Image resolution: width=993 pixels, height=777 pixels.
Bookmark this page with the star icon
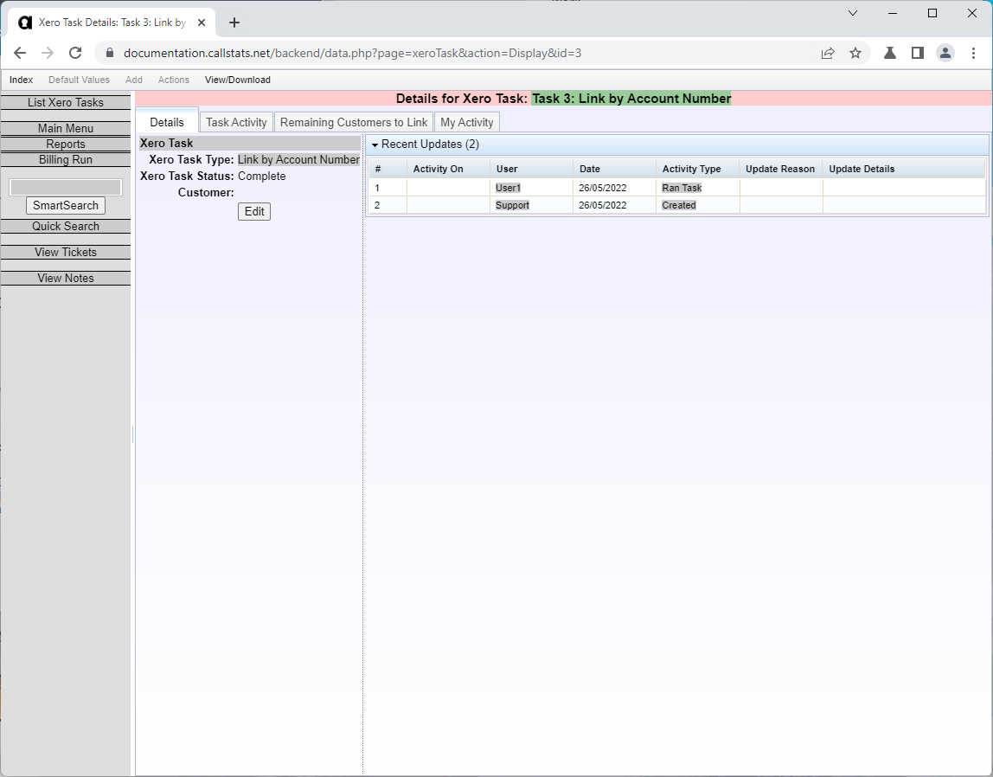tap(855, 53)
